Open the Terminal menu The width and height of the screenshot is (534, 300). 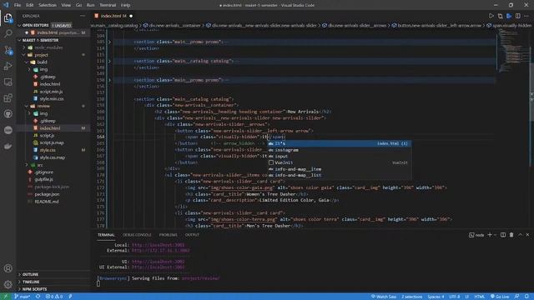pyautogui.click(x=108, y=5)
